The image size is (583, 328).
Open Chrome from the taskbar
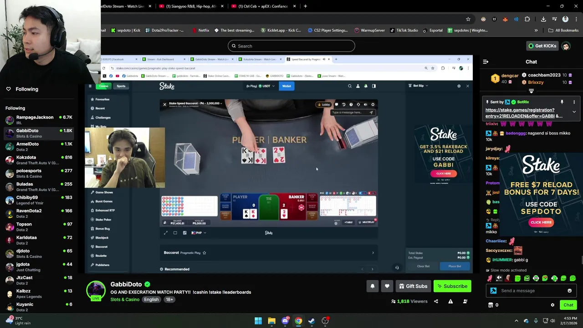298,321
